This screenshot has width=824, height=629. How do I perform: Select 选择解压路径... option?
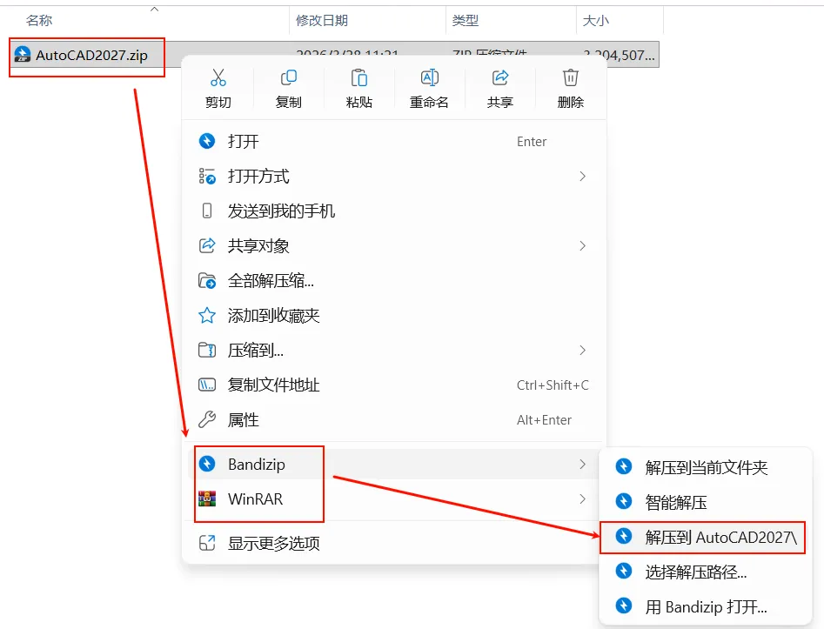704,572
